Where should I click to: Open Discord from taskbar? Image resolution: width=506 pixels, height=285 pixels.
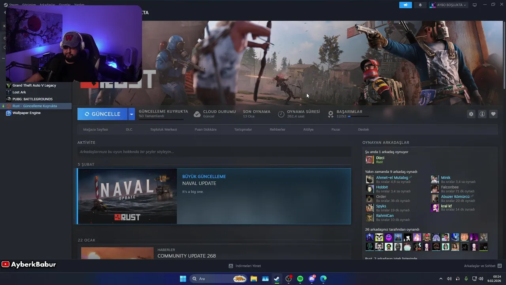312,279
